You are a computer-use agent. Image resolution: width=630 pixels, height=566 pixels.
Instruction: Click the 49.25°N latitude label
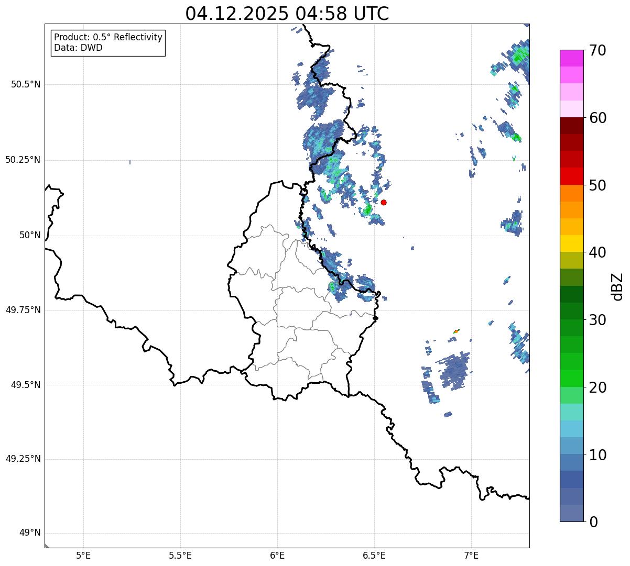pyautogui.click(x=23, y=459)
